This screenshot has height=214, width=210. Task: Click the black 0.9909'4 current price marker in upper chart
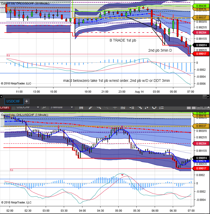[201, 45]
